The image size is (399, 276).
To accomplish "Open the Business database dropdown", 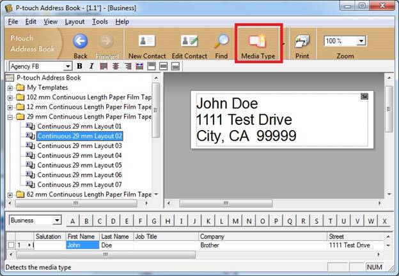I will pos(56,221).
